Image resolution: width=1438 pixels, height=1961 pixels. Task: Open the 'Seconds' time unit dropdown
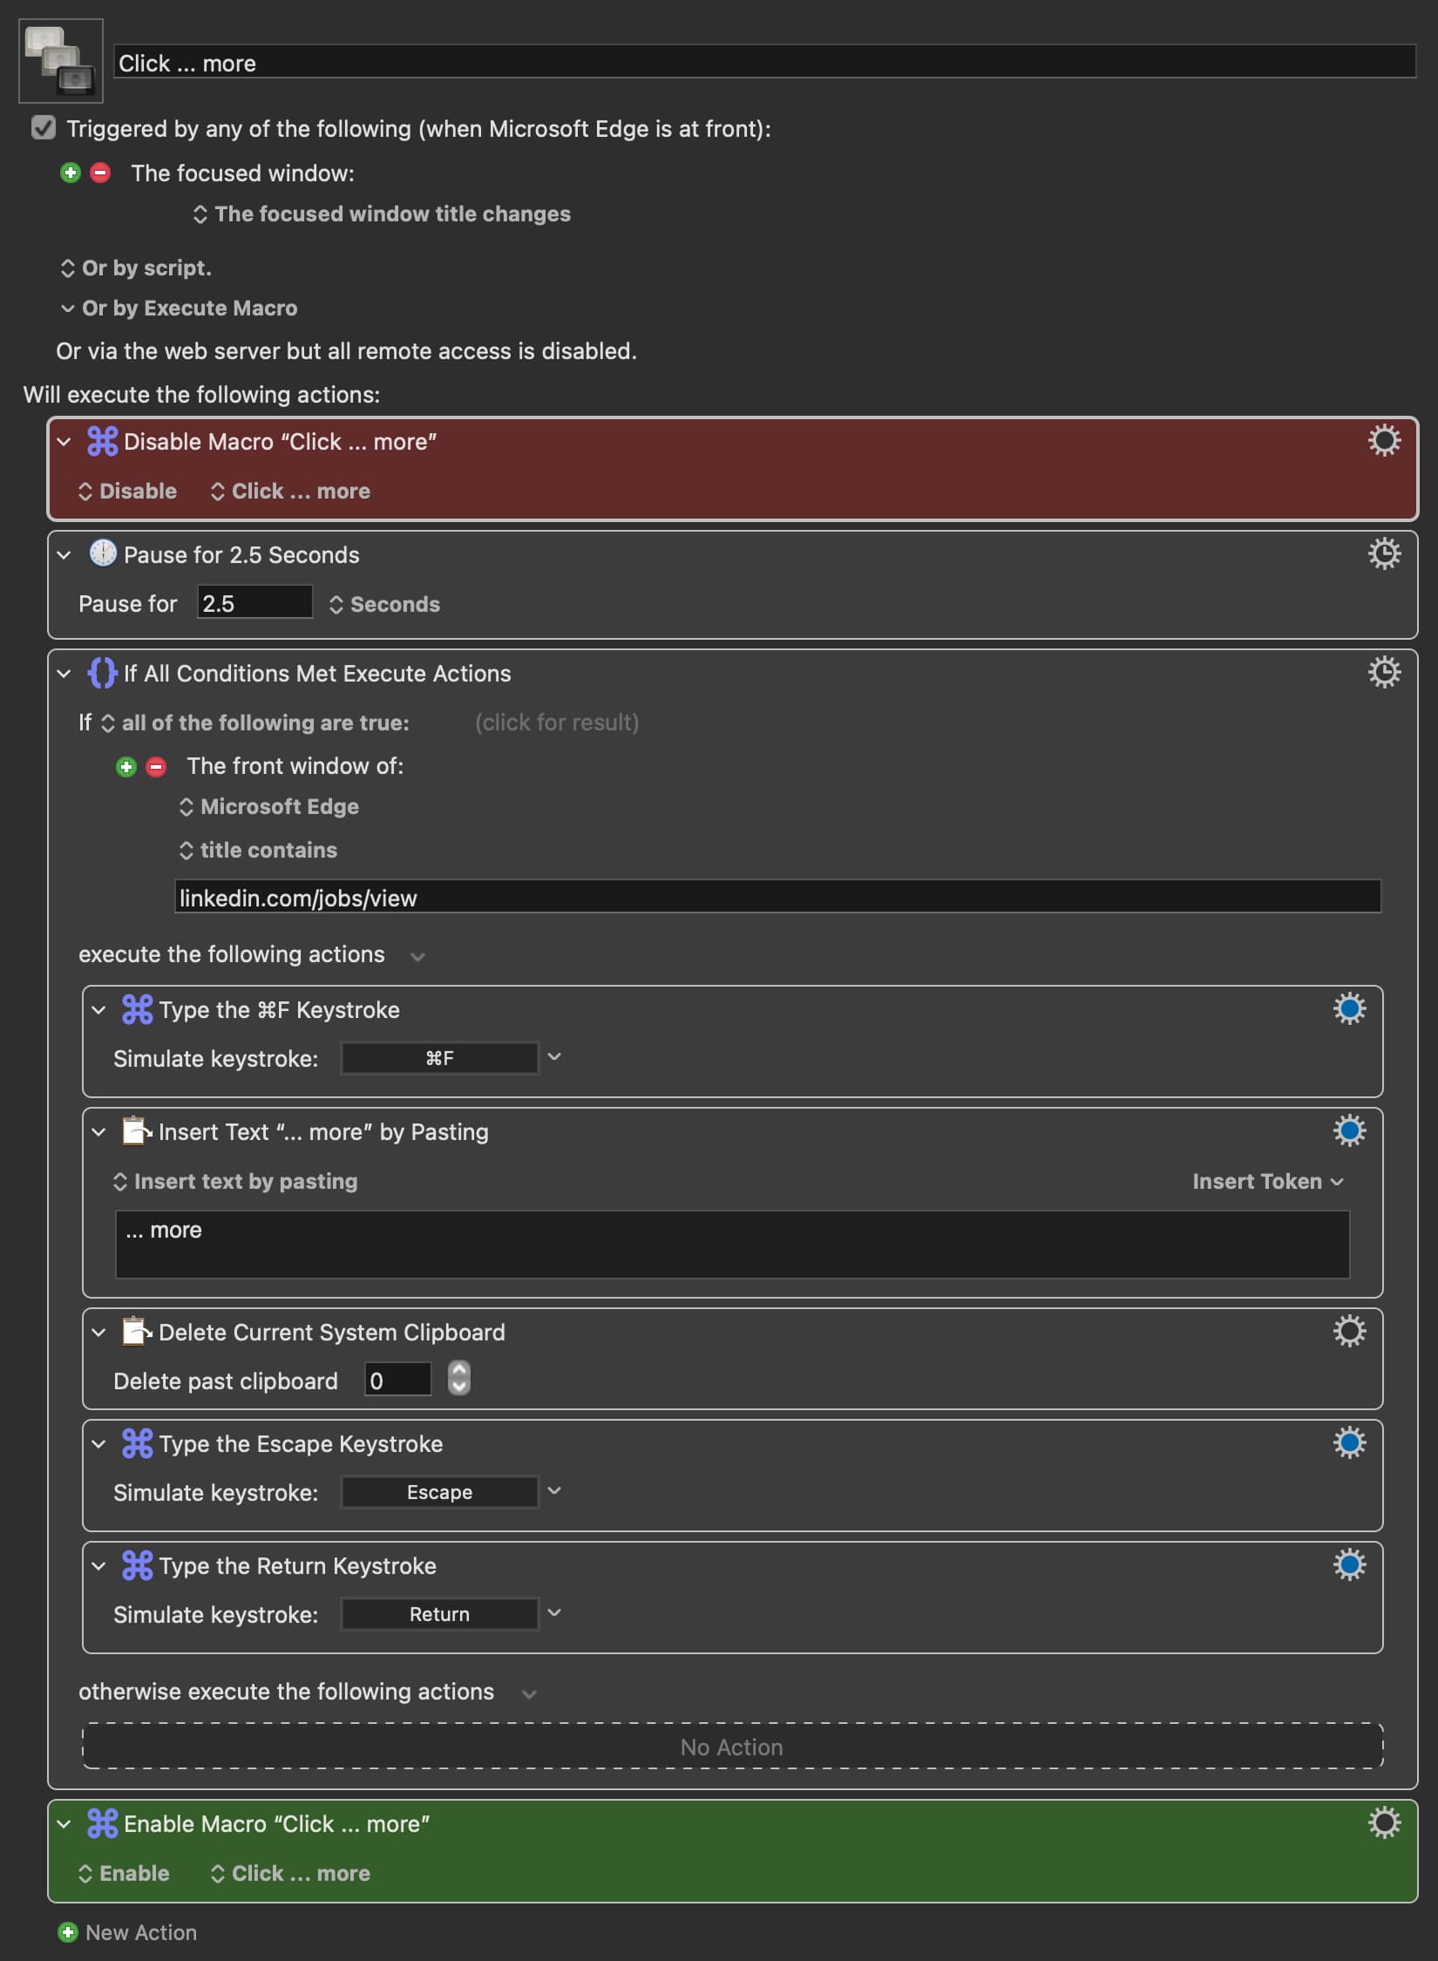[x=384, y=605]
